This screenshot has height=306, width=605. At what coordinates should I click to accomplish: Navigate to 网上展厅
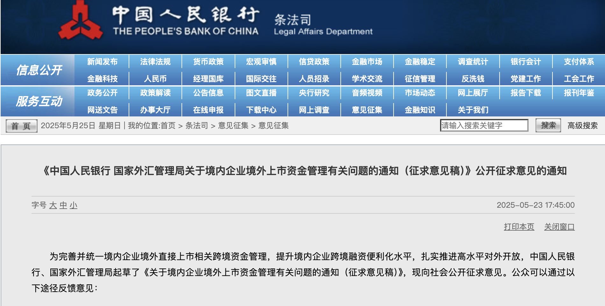pyautogui.click(x=473, y=93)
